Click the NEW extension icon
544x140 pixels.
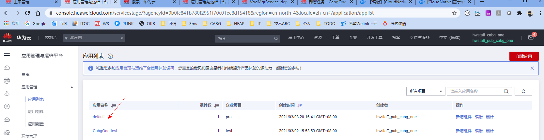pos(478,13)
